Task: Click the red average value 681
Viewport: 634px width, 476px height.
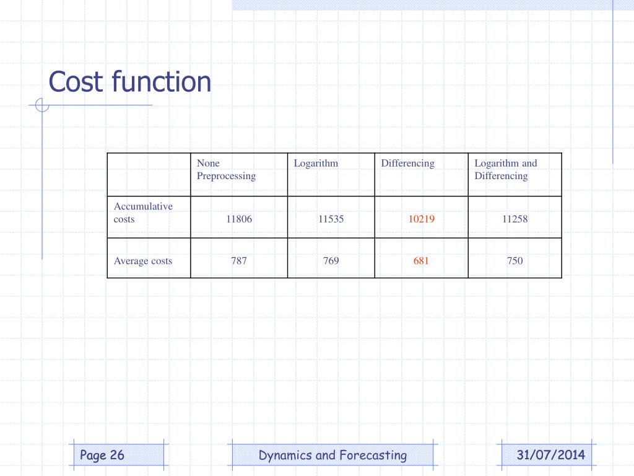Action: [x=421, y=261]
